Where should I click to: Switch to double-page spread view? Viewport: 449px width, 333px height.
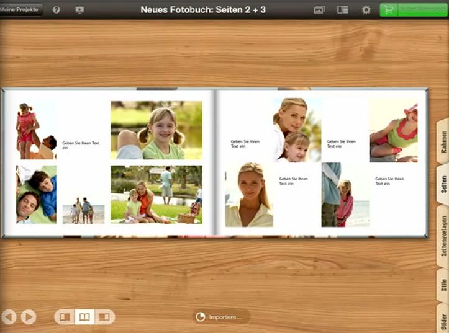tap(84, 317)
